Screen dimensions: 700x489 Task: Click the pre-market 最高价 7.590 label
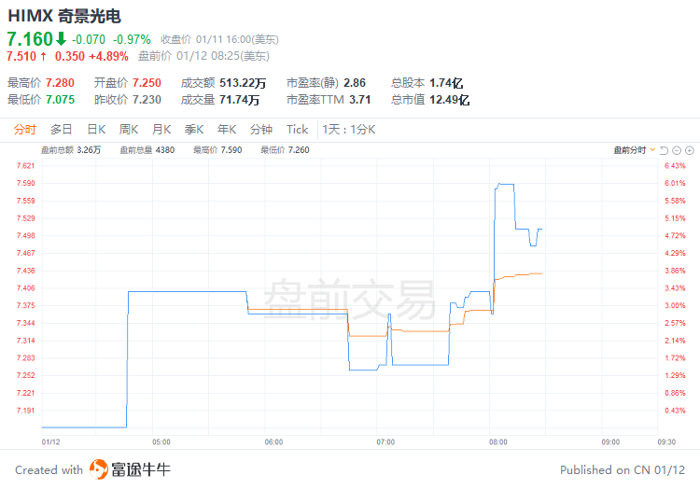tap(217, 150)
